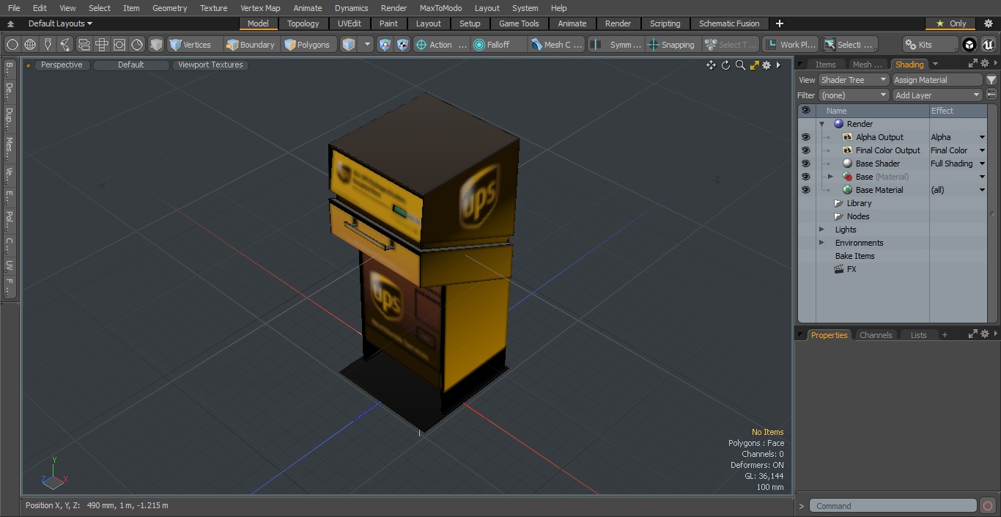Open the Perspective view type menu
Image resolution: width=1001 pixels, height=517 pixels.
[62, 65]
